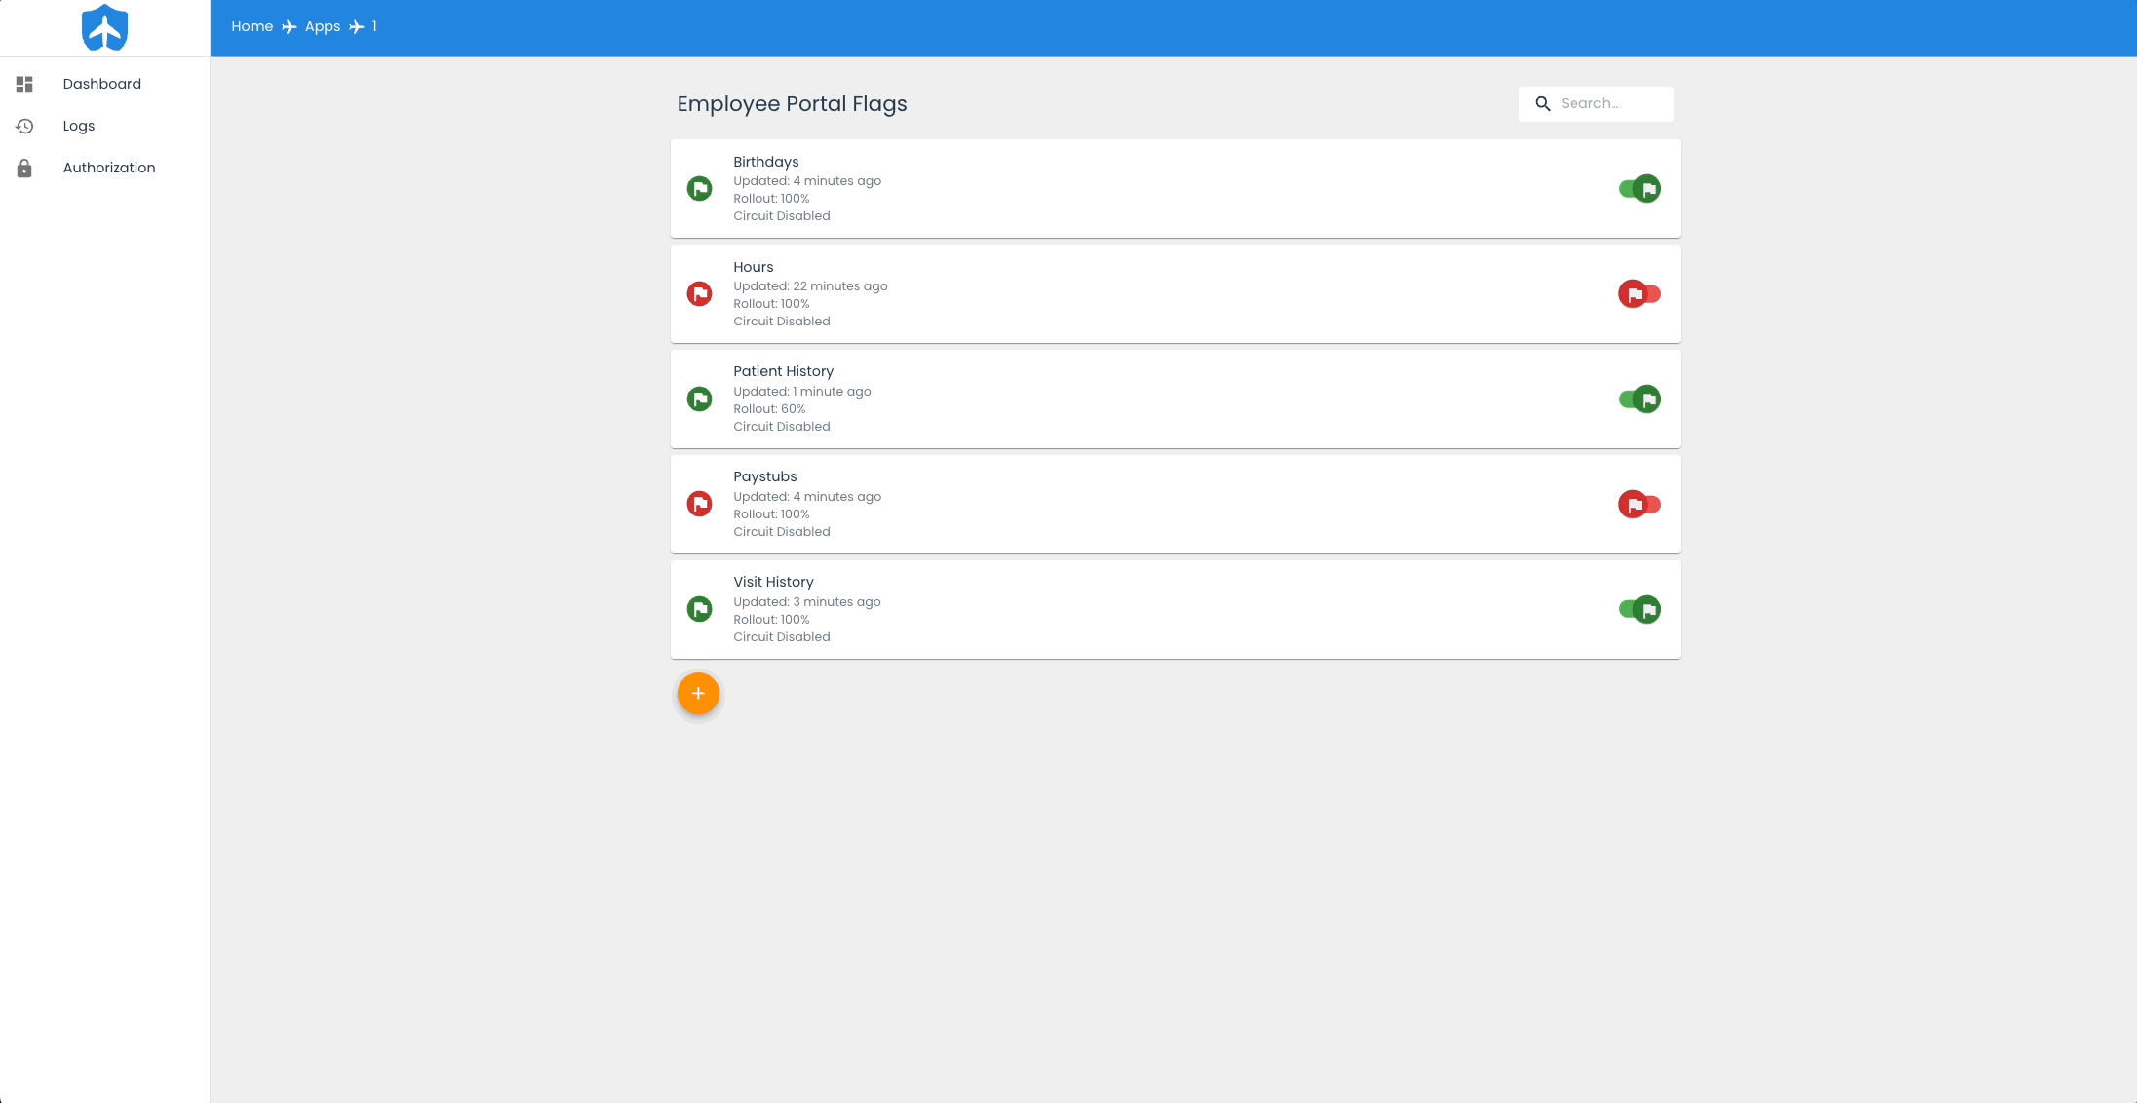Click the Authorization sidebar icon
This screenshot has height=1103, width=2137.
pos(24,168)
